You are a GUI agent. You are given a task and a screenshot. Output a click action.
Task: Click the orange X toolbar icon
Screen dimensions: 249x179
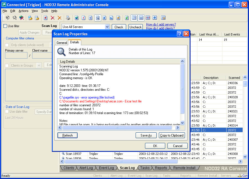[x=60, y=18]
